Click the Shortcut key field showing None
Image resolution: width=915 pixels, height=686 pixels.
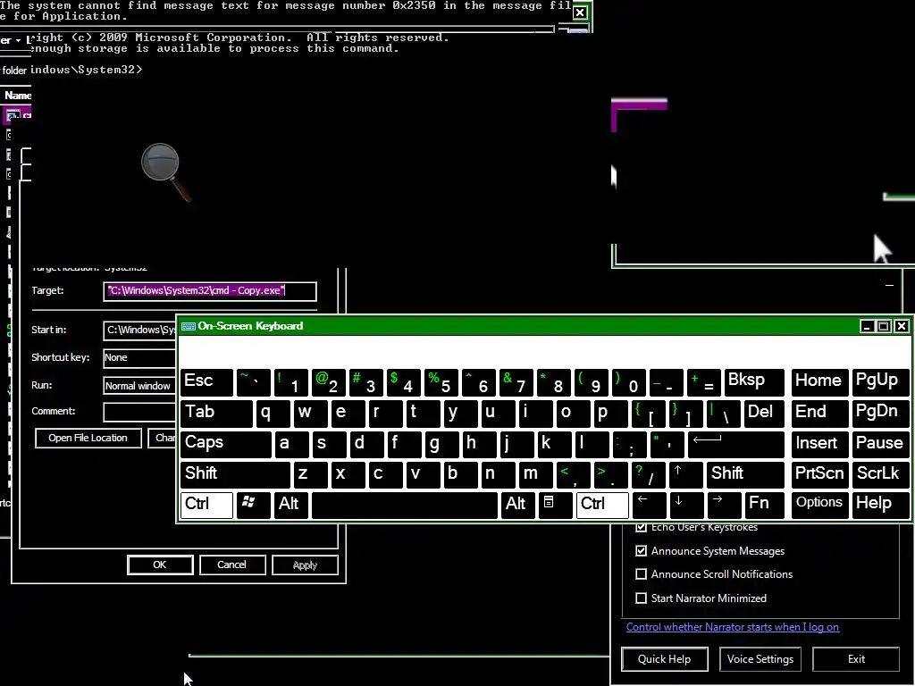coord(139,357)
